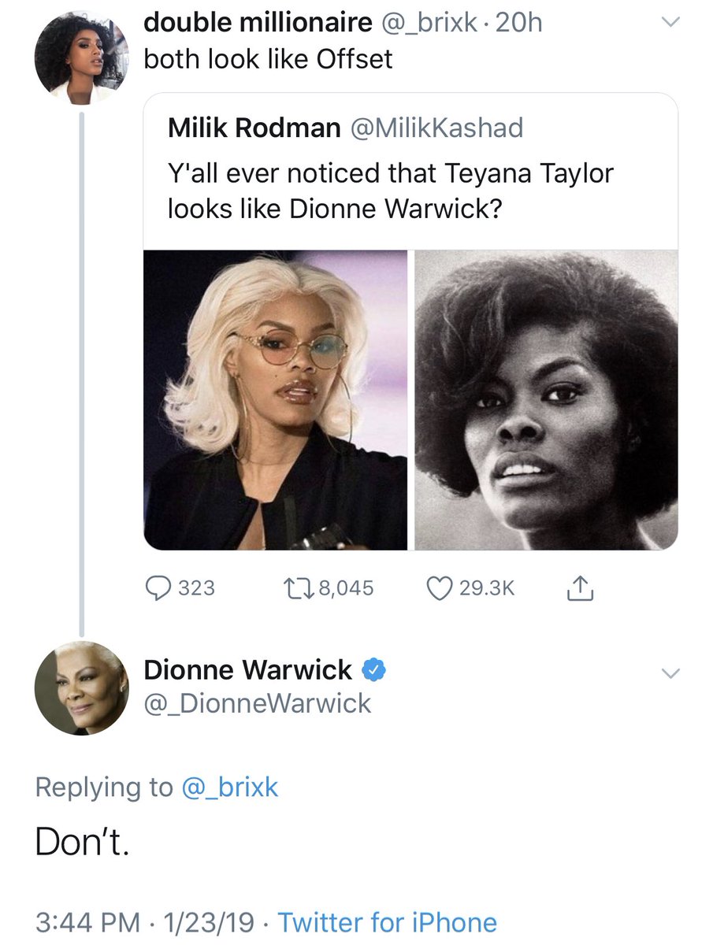Click the 20h timestamp

(519, 23)
